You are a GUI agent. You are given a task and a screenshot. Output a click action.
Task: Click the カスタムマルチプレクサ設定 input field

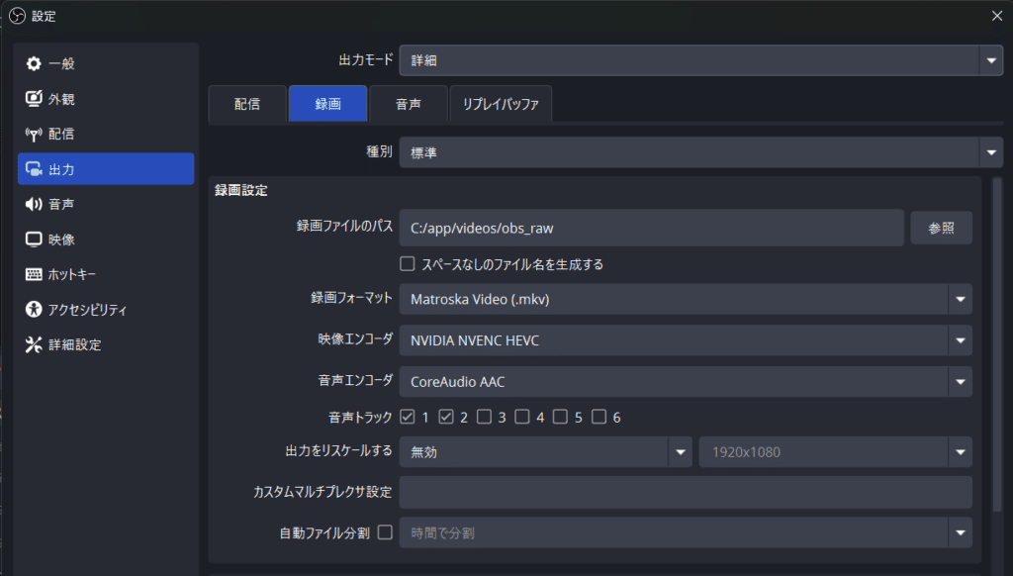(x=686, y=492)
